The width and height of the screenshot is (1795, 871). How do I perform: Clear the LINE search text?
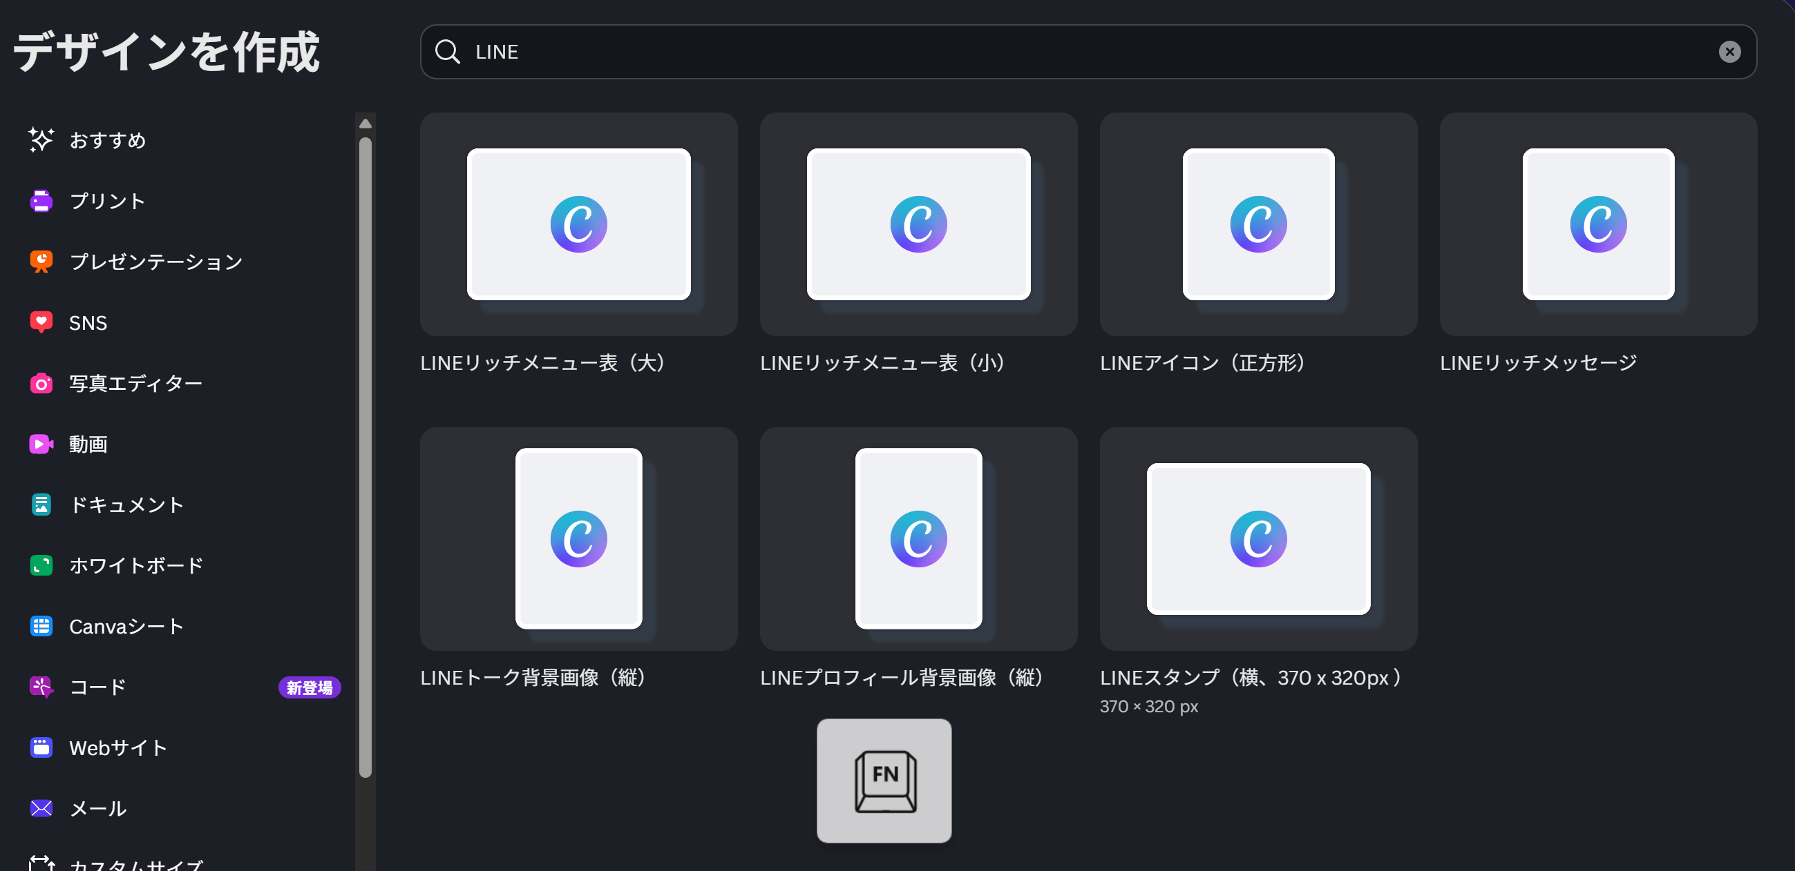[1729, 52]
